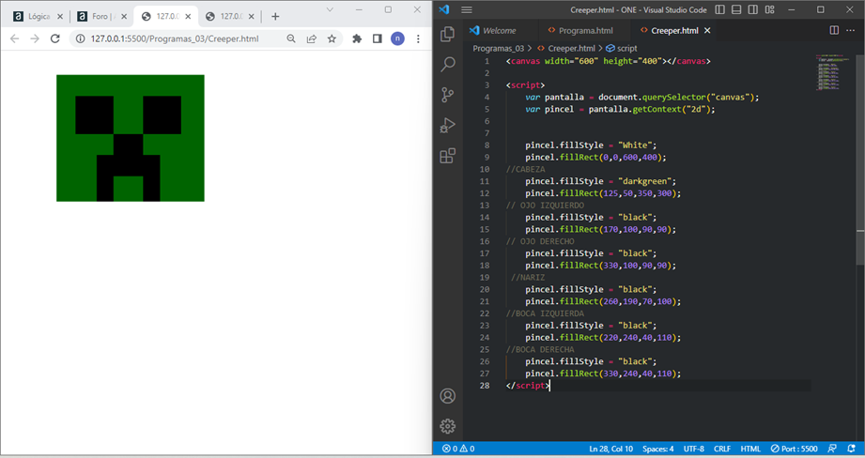Click Ln 28, Col 10 status item
Screen dimensions: 865x458
610,449
